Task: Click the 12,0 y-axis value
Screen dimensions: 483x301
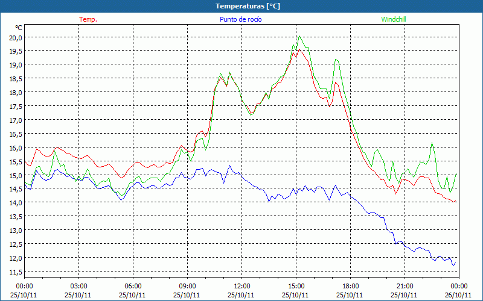Action: click(x=16, y=258)
